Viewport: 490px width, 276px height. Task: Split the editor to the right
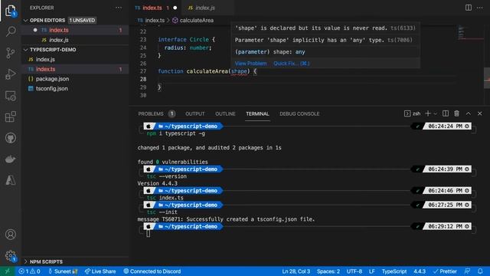pyautogui.click(x=468, y=8)
